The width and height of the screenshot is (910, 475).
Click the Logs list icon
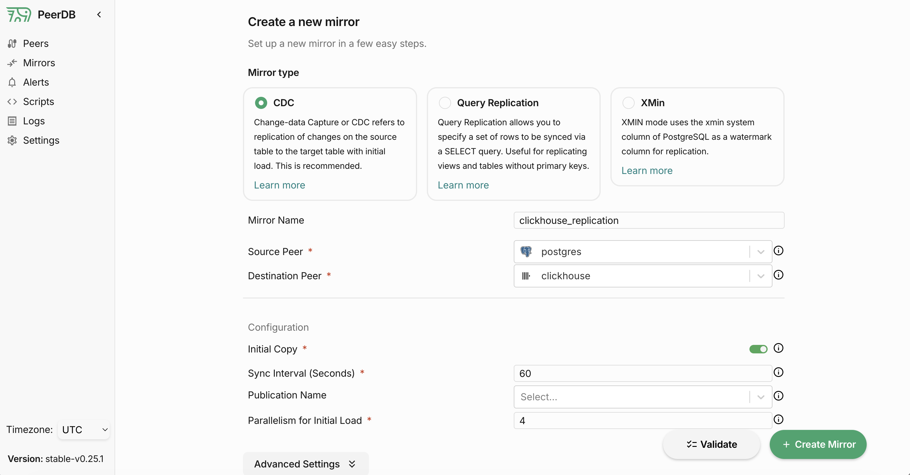tap(12, 121)
